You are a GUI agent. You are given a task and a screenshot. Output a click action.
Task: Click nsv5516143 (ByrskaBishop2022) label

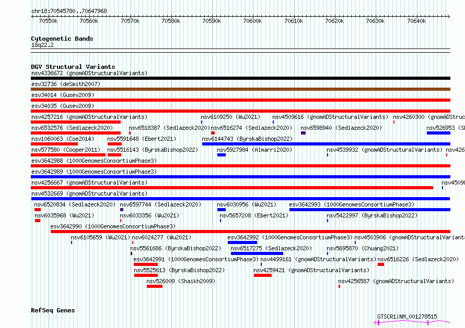153,150
